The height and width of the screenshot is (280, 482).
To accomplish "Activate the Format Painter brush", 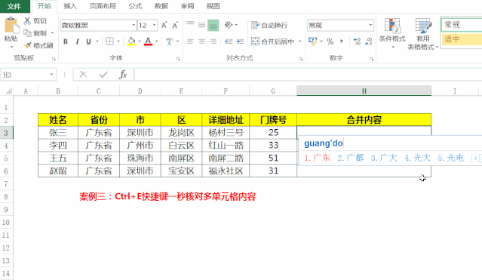I will (28, 45).
